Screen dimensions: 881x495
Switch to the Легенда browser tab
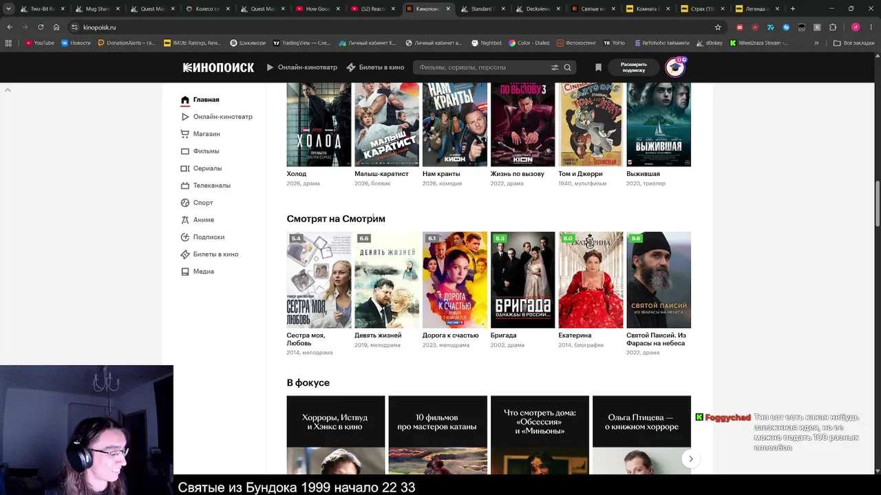tap(759, 9)
